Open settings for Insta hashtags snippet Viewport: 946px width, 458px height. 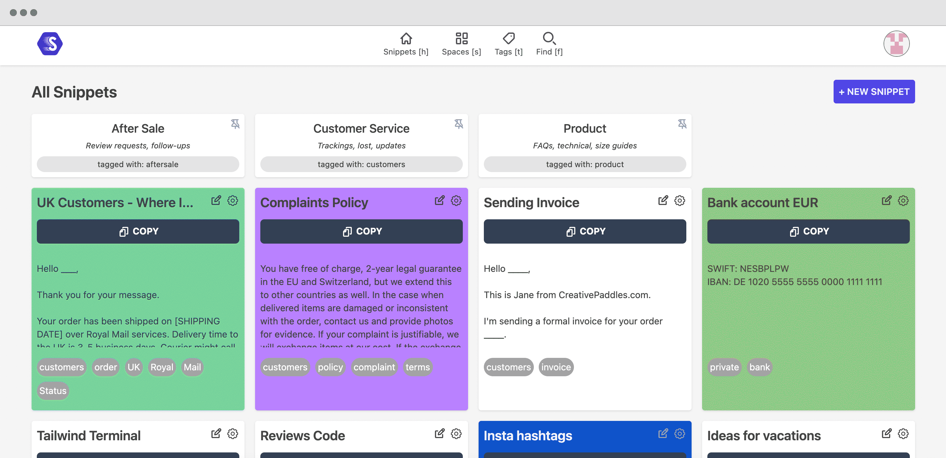click(679, 433)
